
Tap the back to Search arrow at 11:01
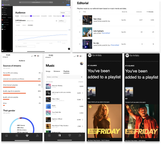click(5, 57)
